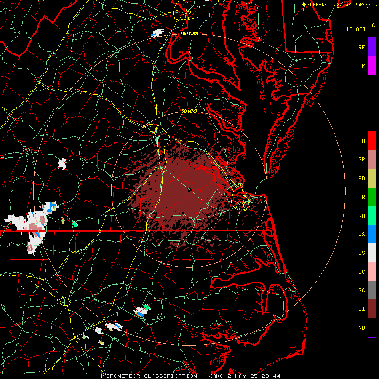Click the RA legend label
Image resolution: width=379 pixels, height=379 pixels.
tap(361, 216)
